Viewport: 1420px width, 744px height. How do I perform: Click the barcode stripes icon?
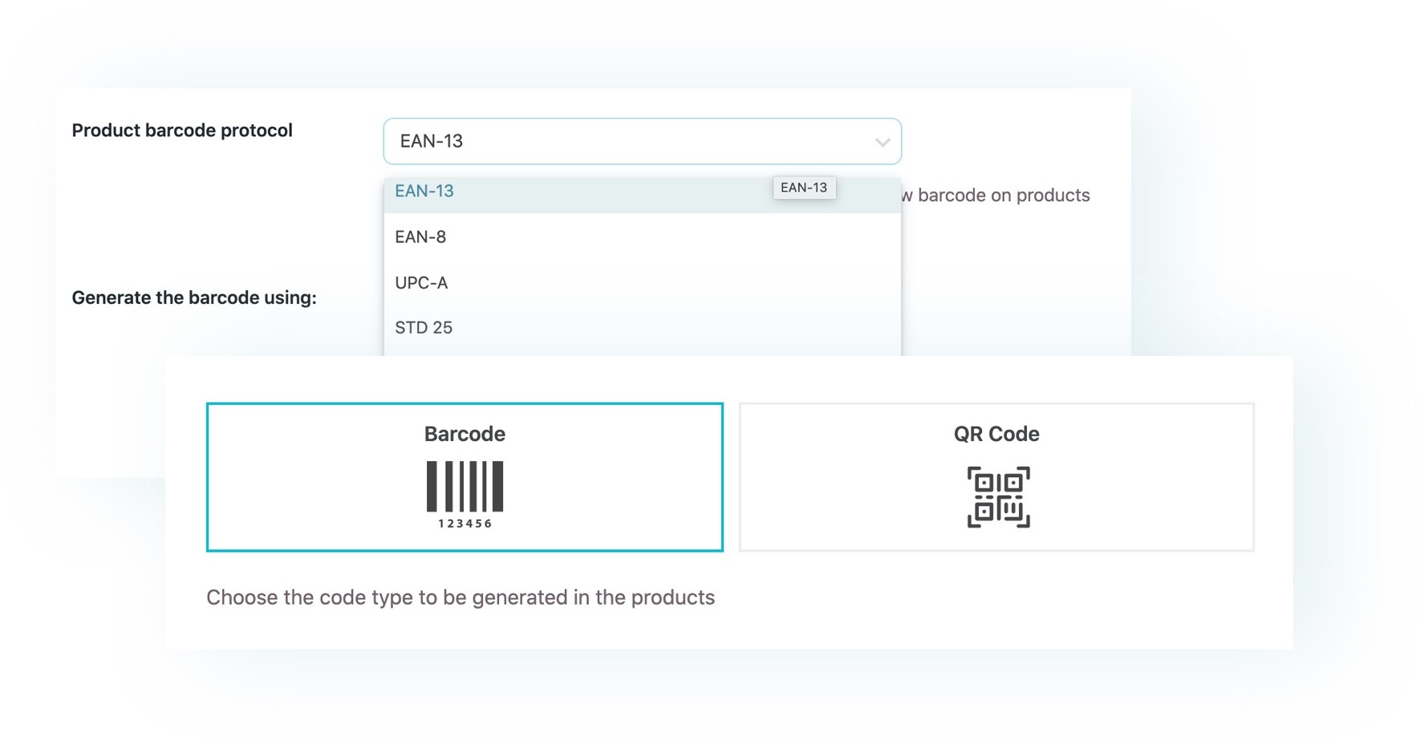click(x=465, y=486)
